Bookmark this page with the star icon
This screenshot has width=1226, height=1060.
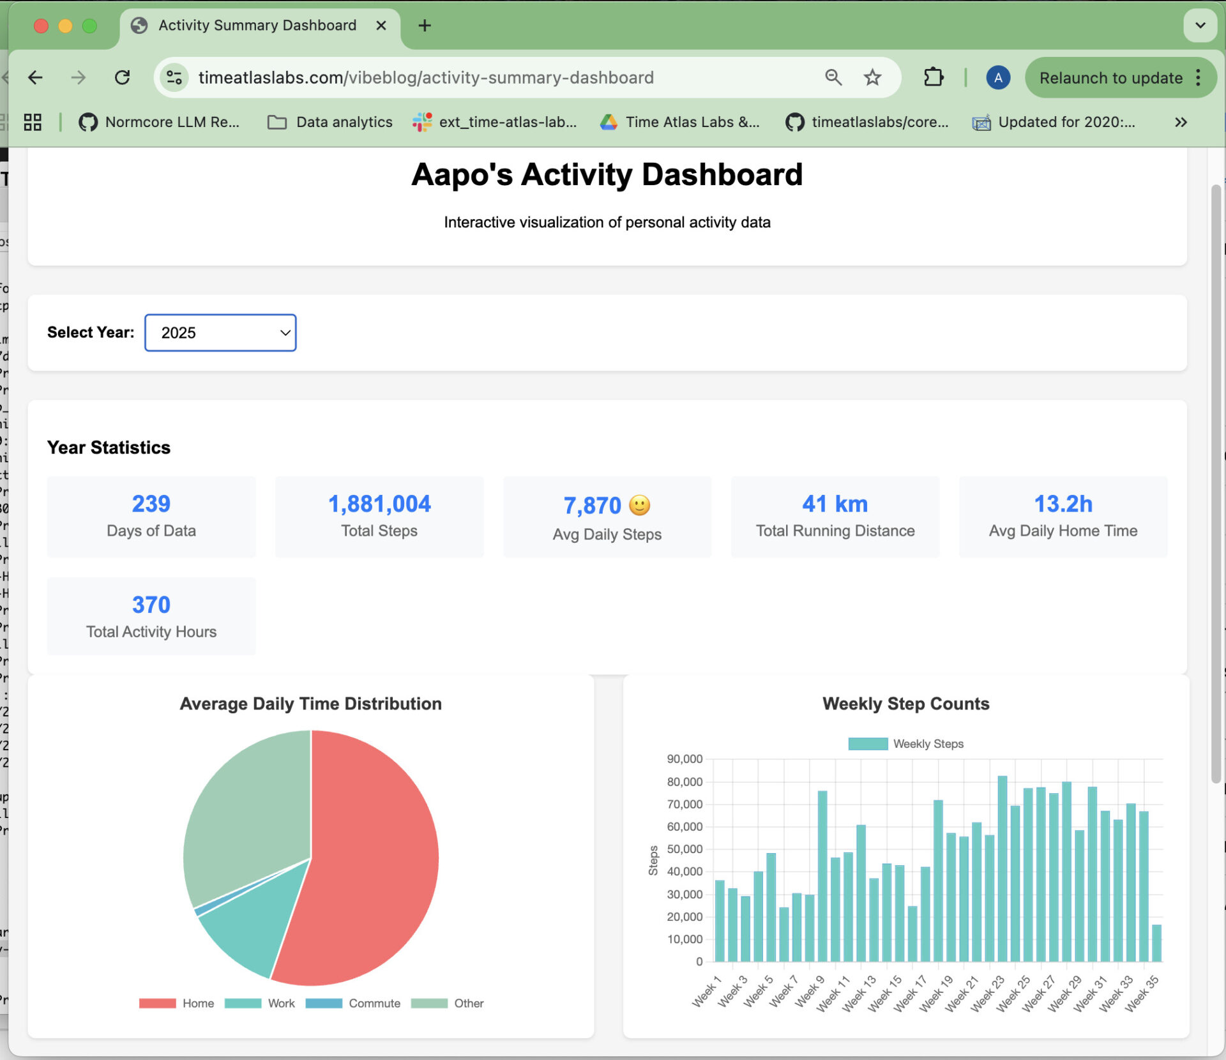[x=871, y=77]
